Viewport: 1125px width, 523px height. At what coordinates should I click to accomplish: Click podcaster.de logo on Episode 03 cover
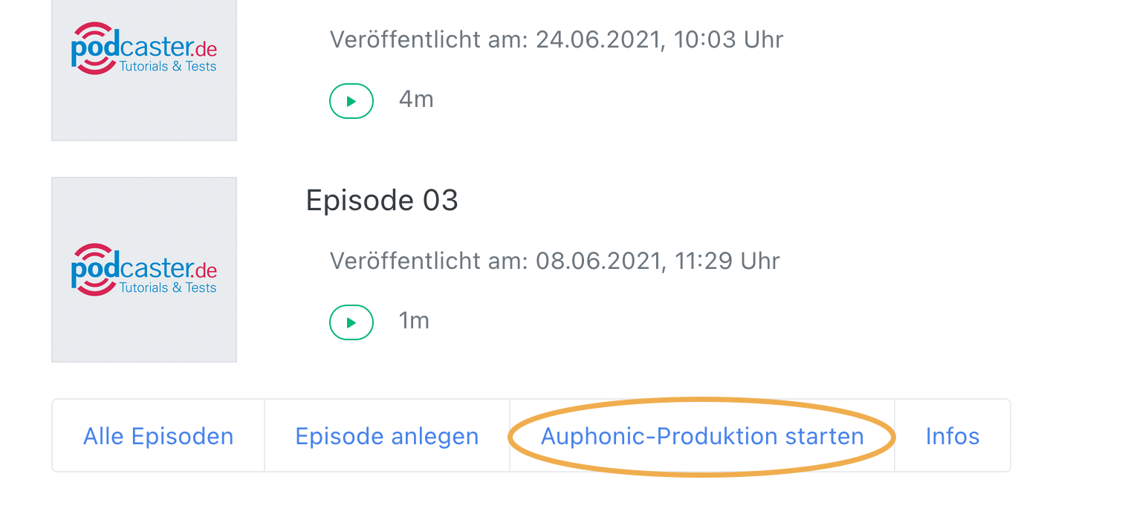pos(144,270)
